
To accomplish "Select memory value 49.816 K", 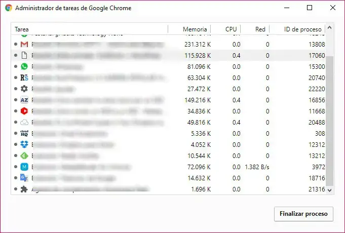I will coord(199,123).
